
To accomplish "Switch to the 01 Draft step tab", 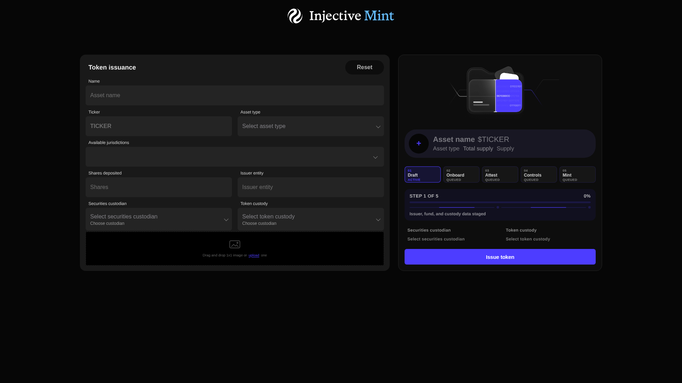I will click(423, 174).
